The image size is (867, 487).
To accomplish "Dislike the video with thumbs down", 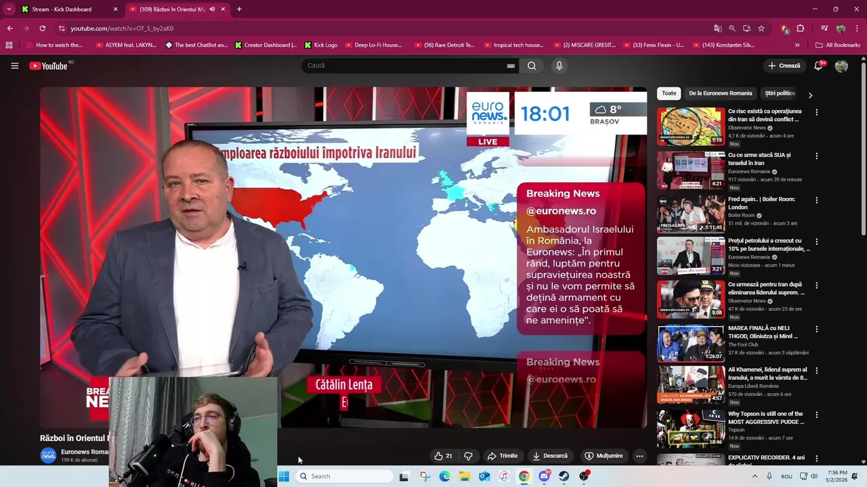I will pyautogui.click(x=468, y=456).
